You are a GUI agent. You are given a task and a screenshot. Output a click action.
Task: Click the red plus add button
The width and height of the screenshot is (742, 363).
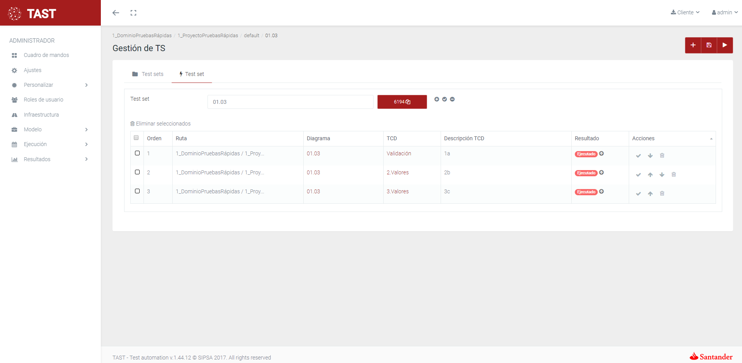point(693,45)
